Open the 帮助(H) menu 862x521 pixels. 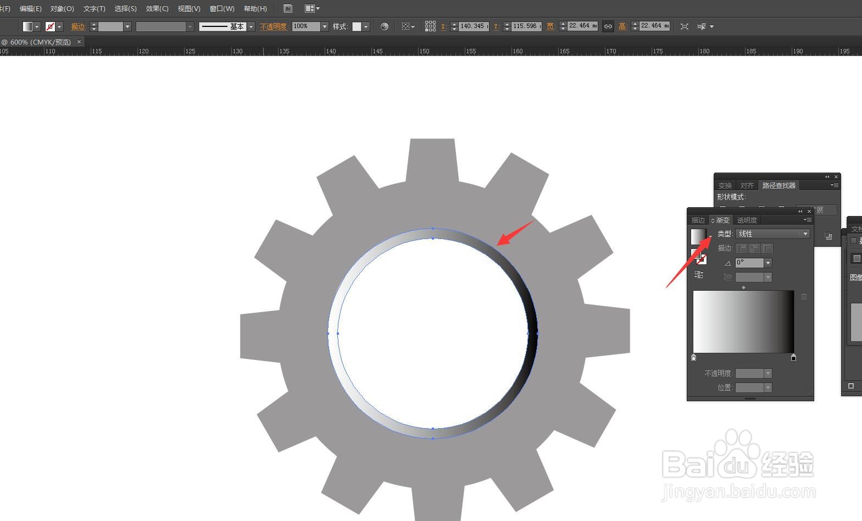click(x=255, y=9)
